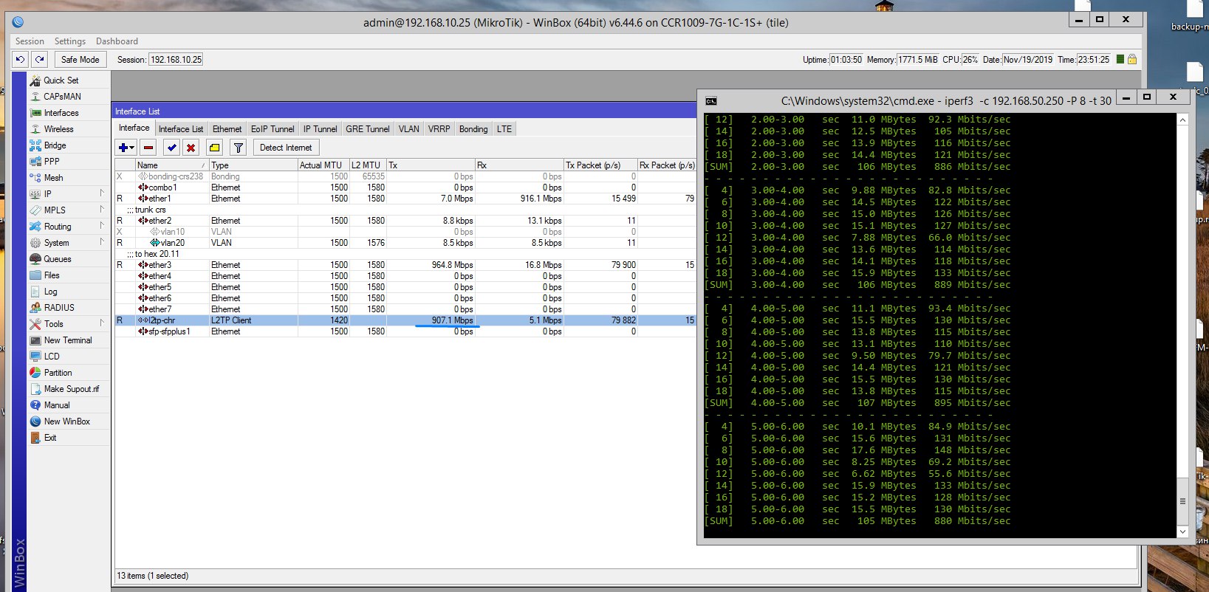Screen dimensions: 1209x592
Task: Open the LCD menu
Action: tap(52, 356)
